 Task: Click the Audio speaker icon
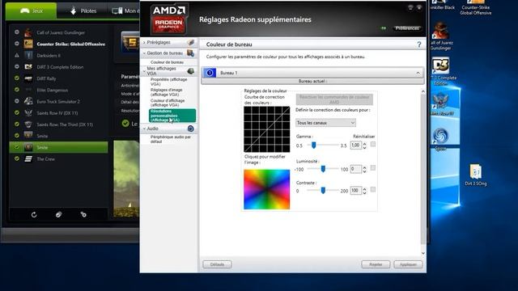[191, 129]
